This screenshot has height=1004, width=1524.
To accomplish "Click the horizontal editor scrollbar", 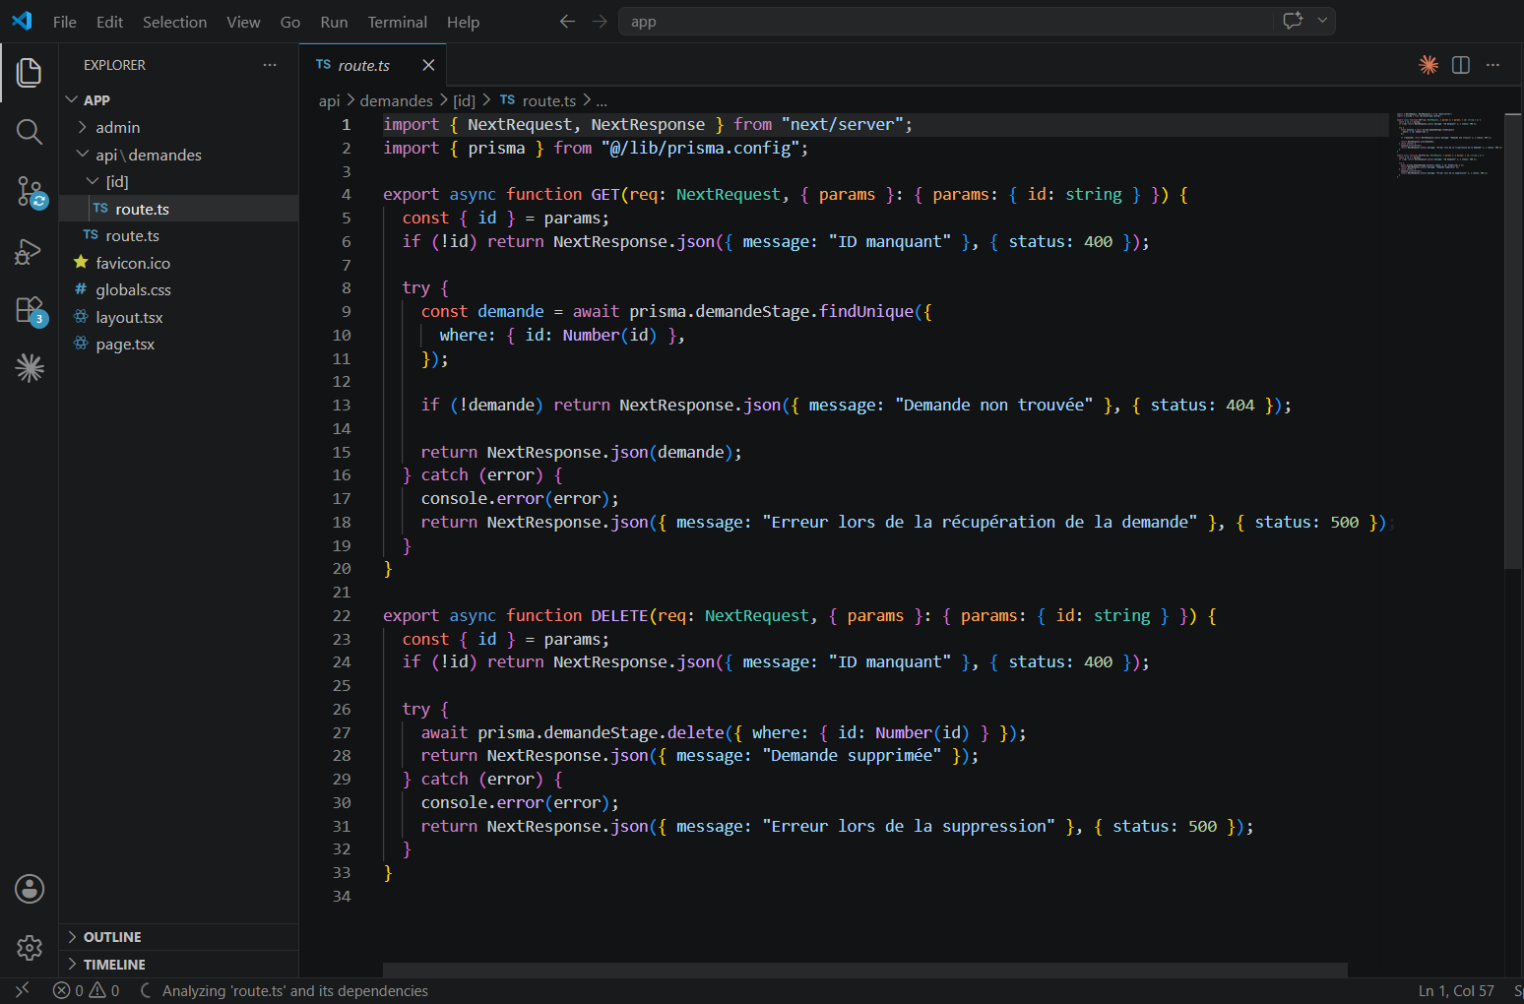I will [864, 970].
